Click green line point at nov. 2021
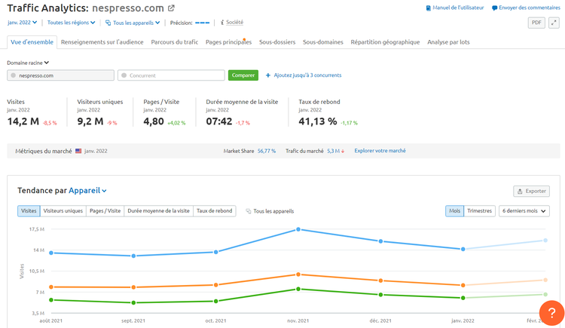The width and height of the screenshot is (565, 328). pos(298,289)
